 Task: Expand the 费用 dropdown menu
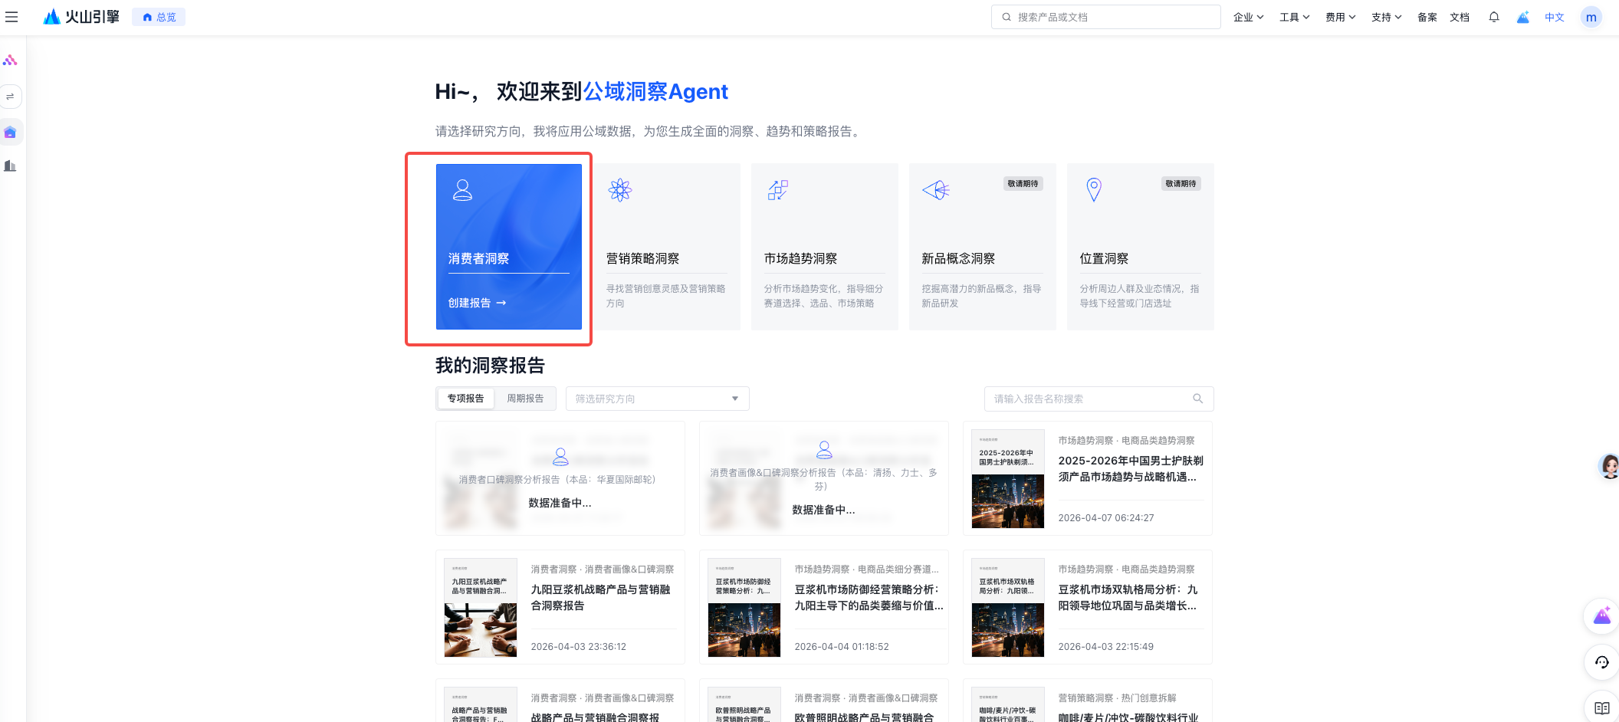coord(1340,17)
